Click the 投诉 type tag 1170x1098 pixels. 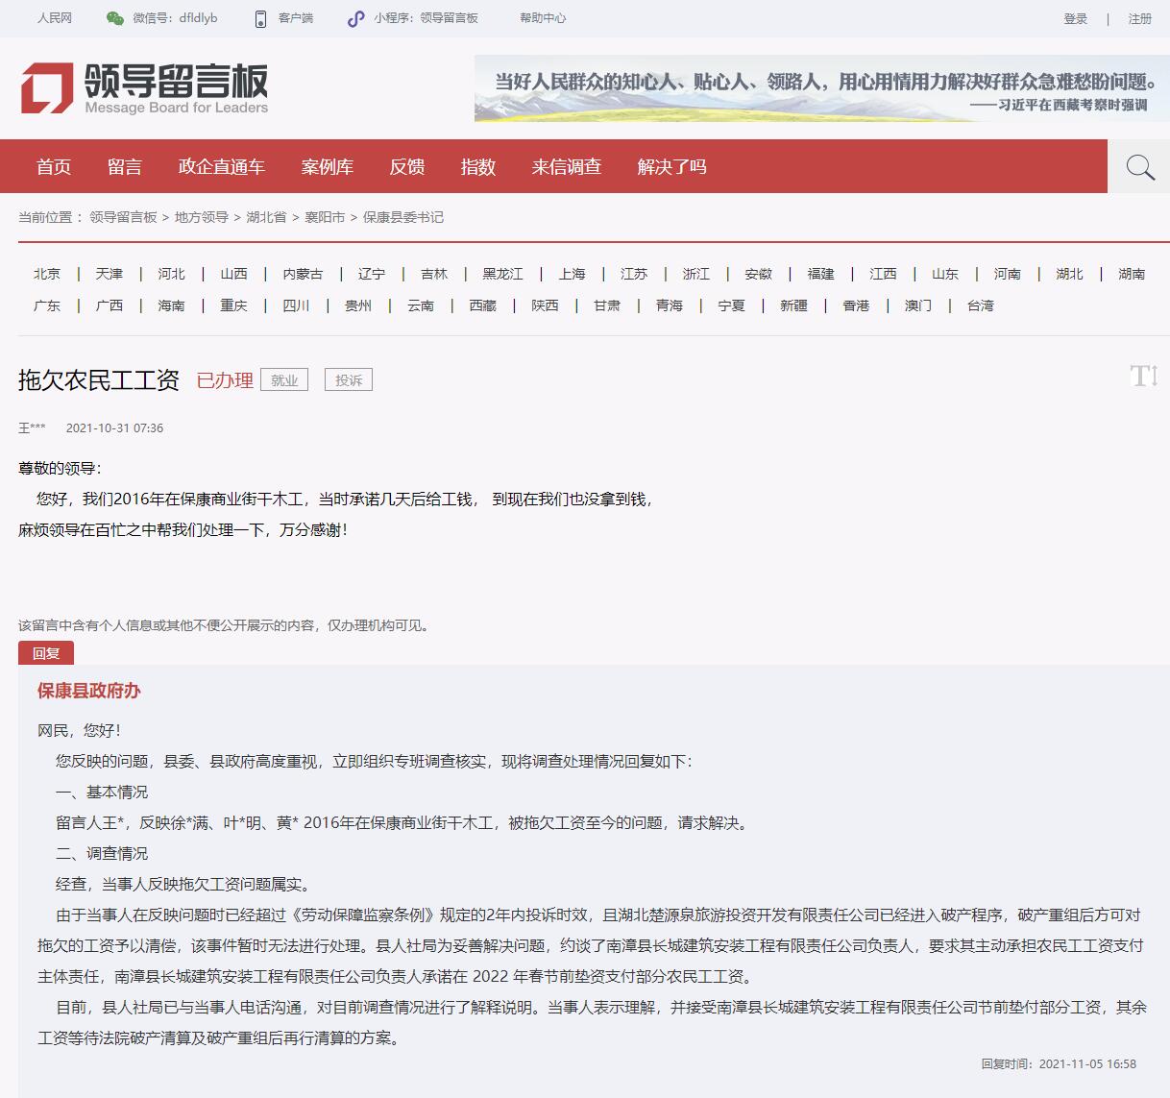[349, 380]
